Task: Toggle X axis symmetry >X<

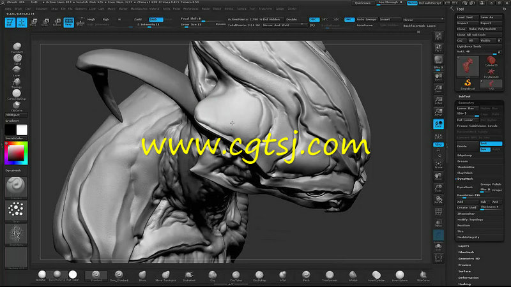Action: (314, 20)
